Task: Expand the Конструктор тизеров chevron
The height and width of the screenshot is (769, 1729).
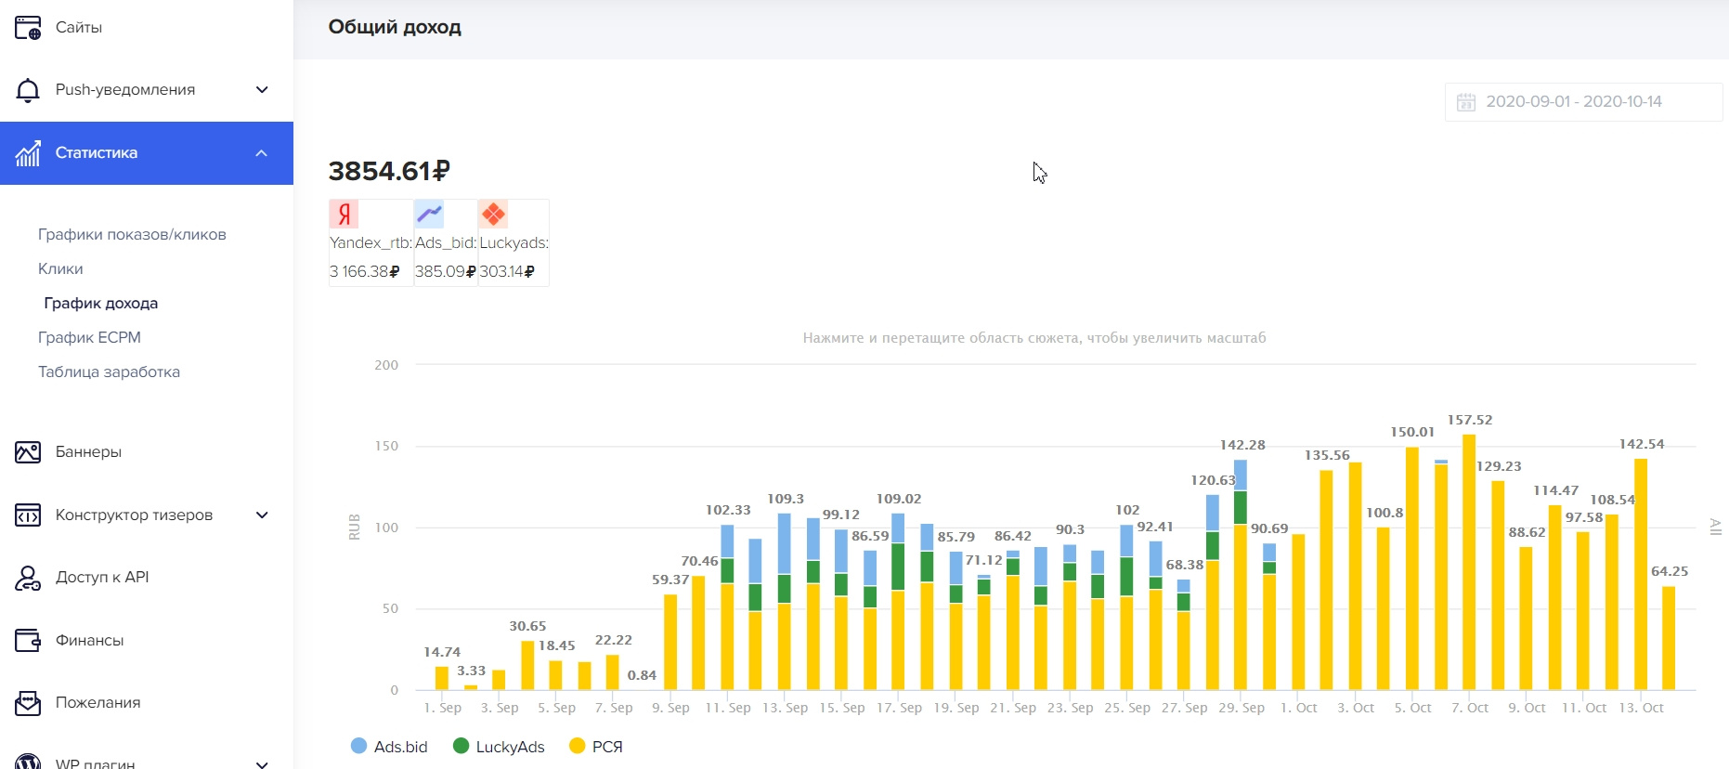Action: pos(262,515)
